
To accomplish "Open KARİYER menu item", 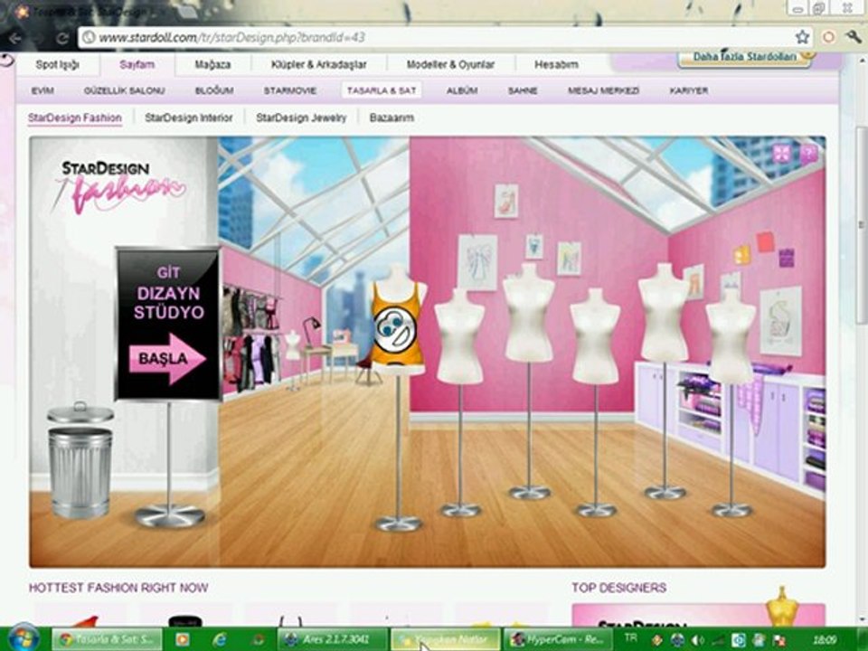I will pos(689,90).
